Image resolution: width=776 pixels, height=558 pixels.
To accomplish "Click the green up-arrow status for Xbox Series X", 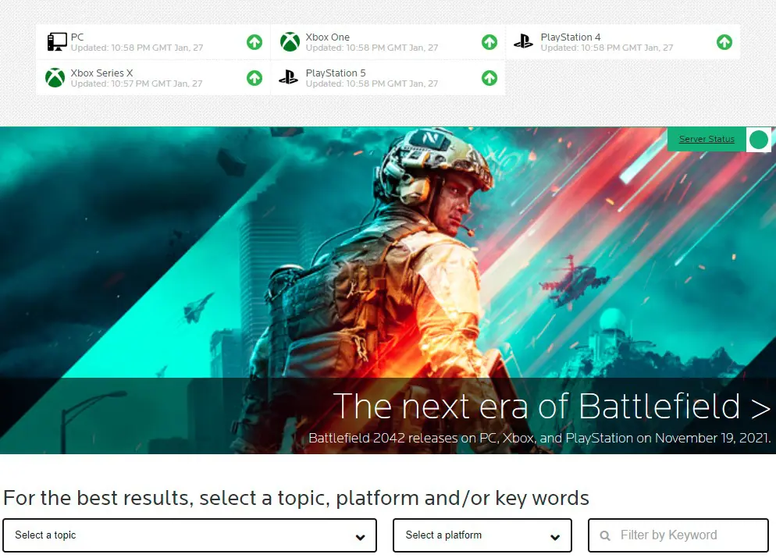I will point(255,78).
